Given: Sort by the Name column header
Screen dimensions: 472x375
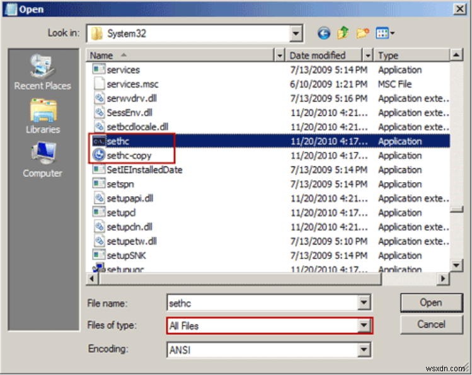Looking at the screenshot, I should click(x=181, y=55).
